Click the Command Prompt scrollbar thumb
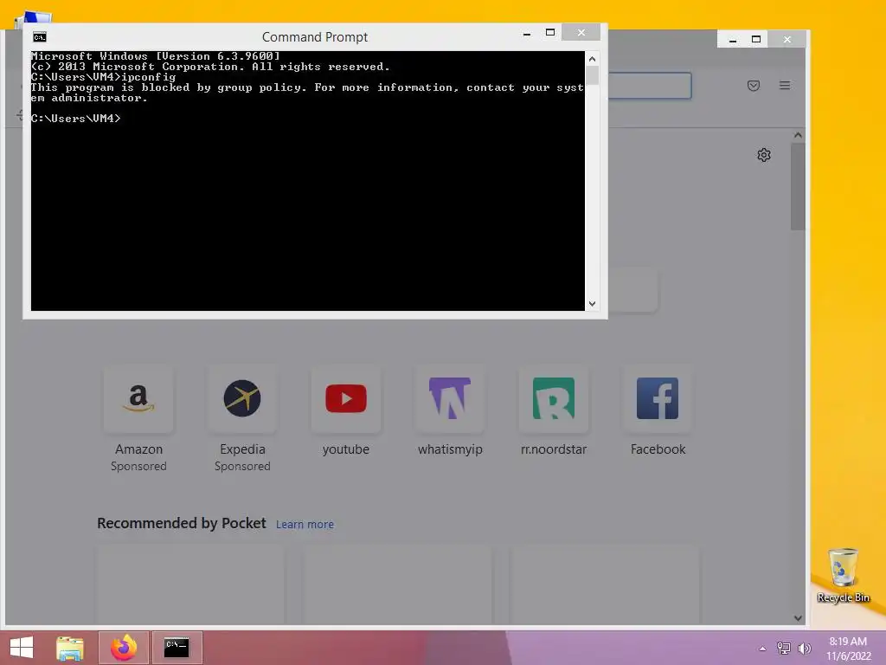This screenshot has height=665, width=886. (592, 76)
